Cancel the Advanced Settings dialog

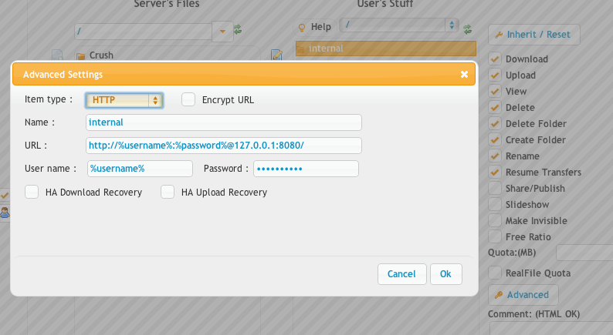402,274
